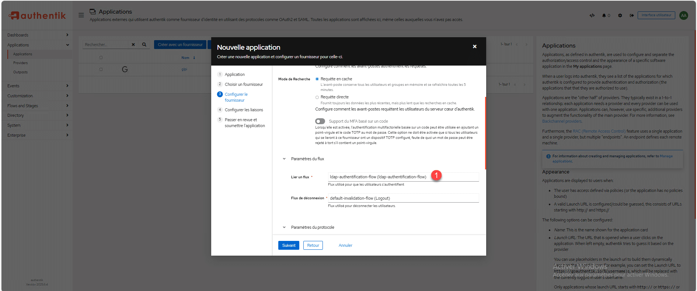Select the Requête en cache option
The height and width of the screenshot is (291, 697).
pyautogui.click(x=317, y=79)
